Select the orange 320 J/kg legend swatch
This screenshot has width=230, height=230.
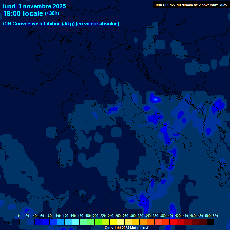(136, 222)
